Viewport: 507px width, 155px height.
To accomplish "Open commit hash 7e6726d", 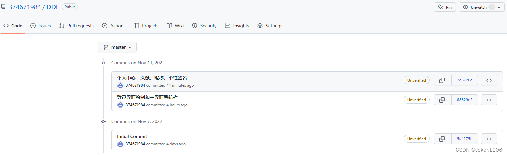I will click(x=465, y=80).
